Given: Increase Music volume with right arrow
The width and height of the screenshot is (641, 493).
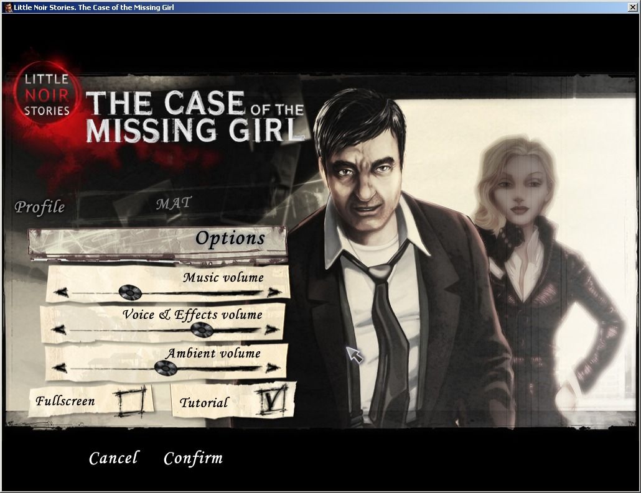Looking at the screenshot, I should tap(274, 292).
